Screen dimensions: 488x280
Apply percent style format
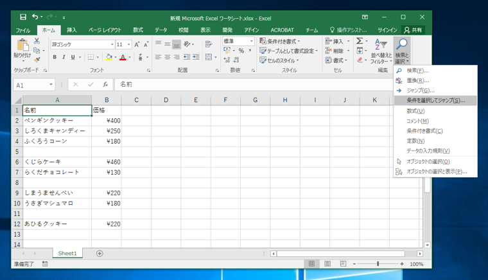241,51
